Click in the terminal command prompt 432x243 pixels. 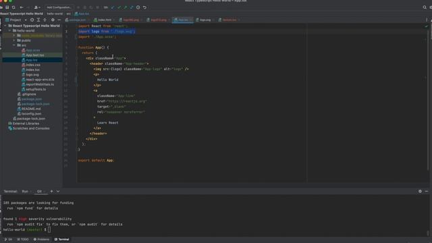tap(49, 230)
